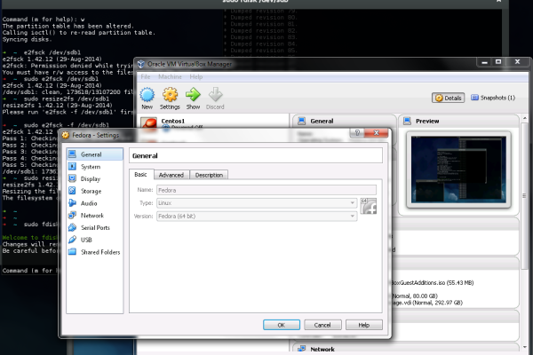
Task: Confirm settings with OK button
Action: pyautogui.click(x=282, y=325)
